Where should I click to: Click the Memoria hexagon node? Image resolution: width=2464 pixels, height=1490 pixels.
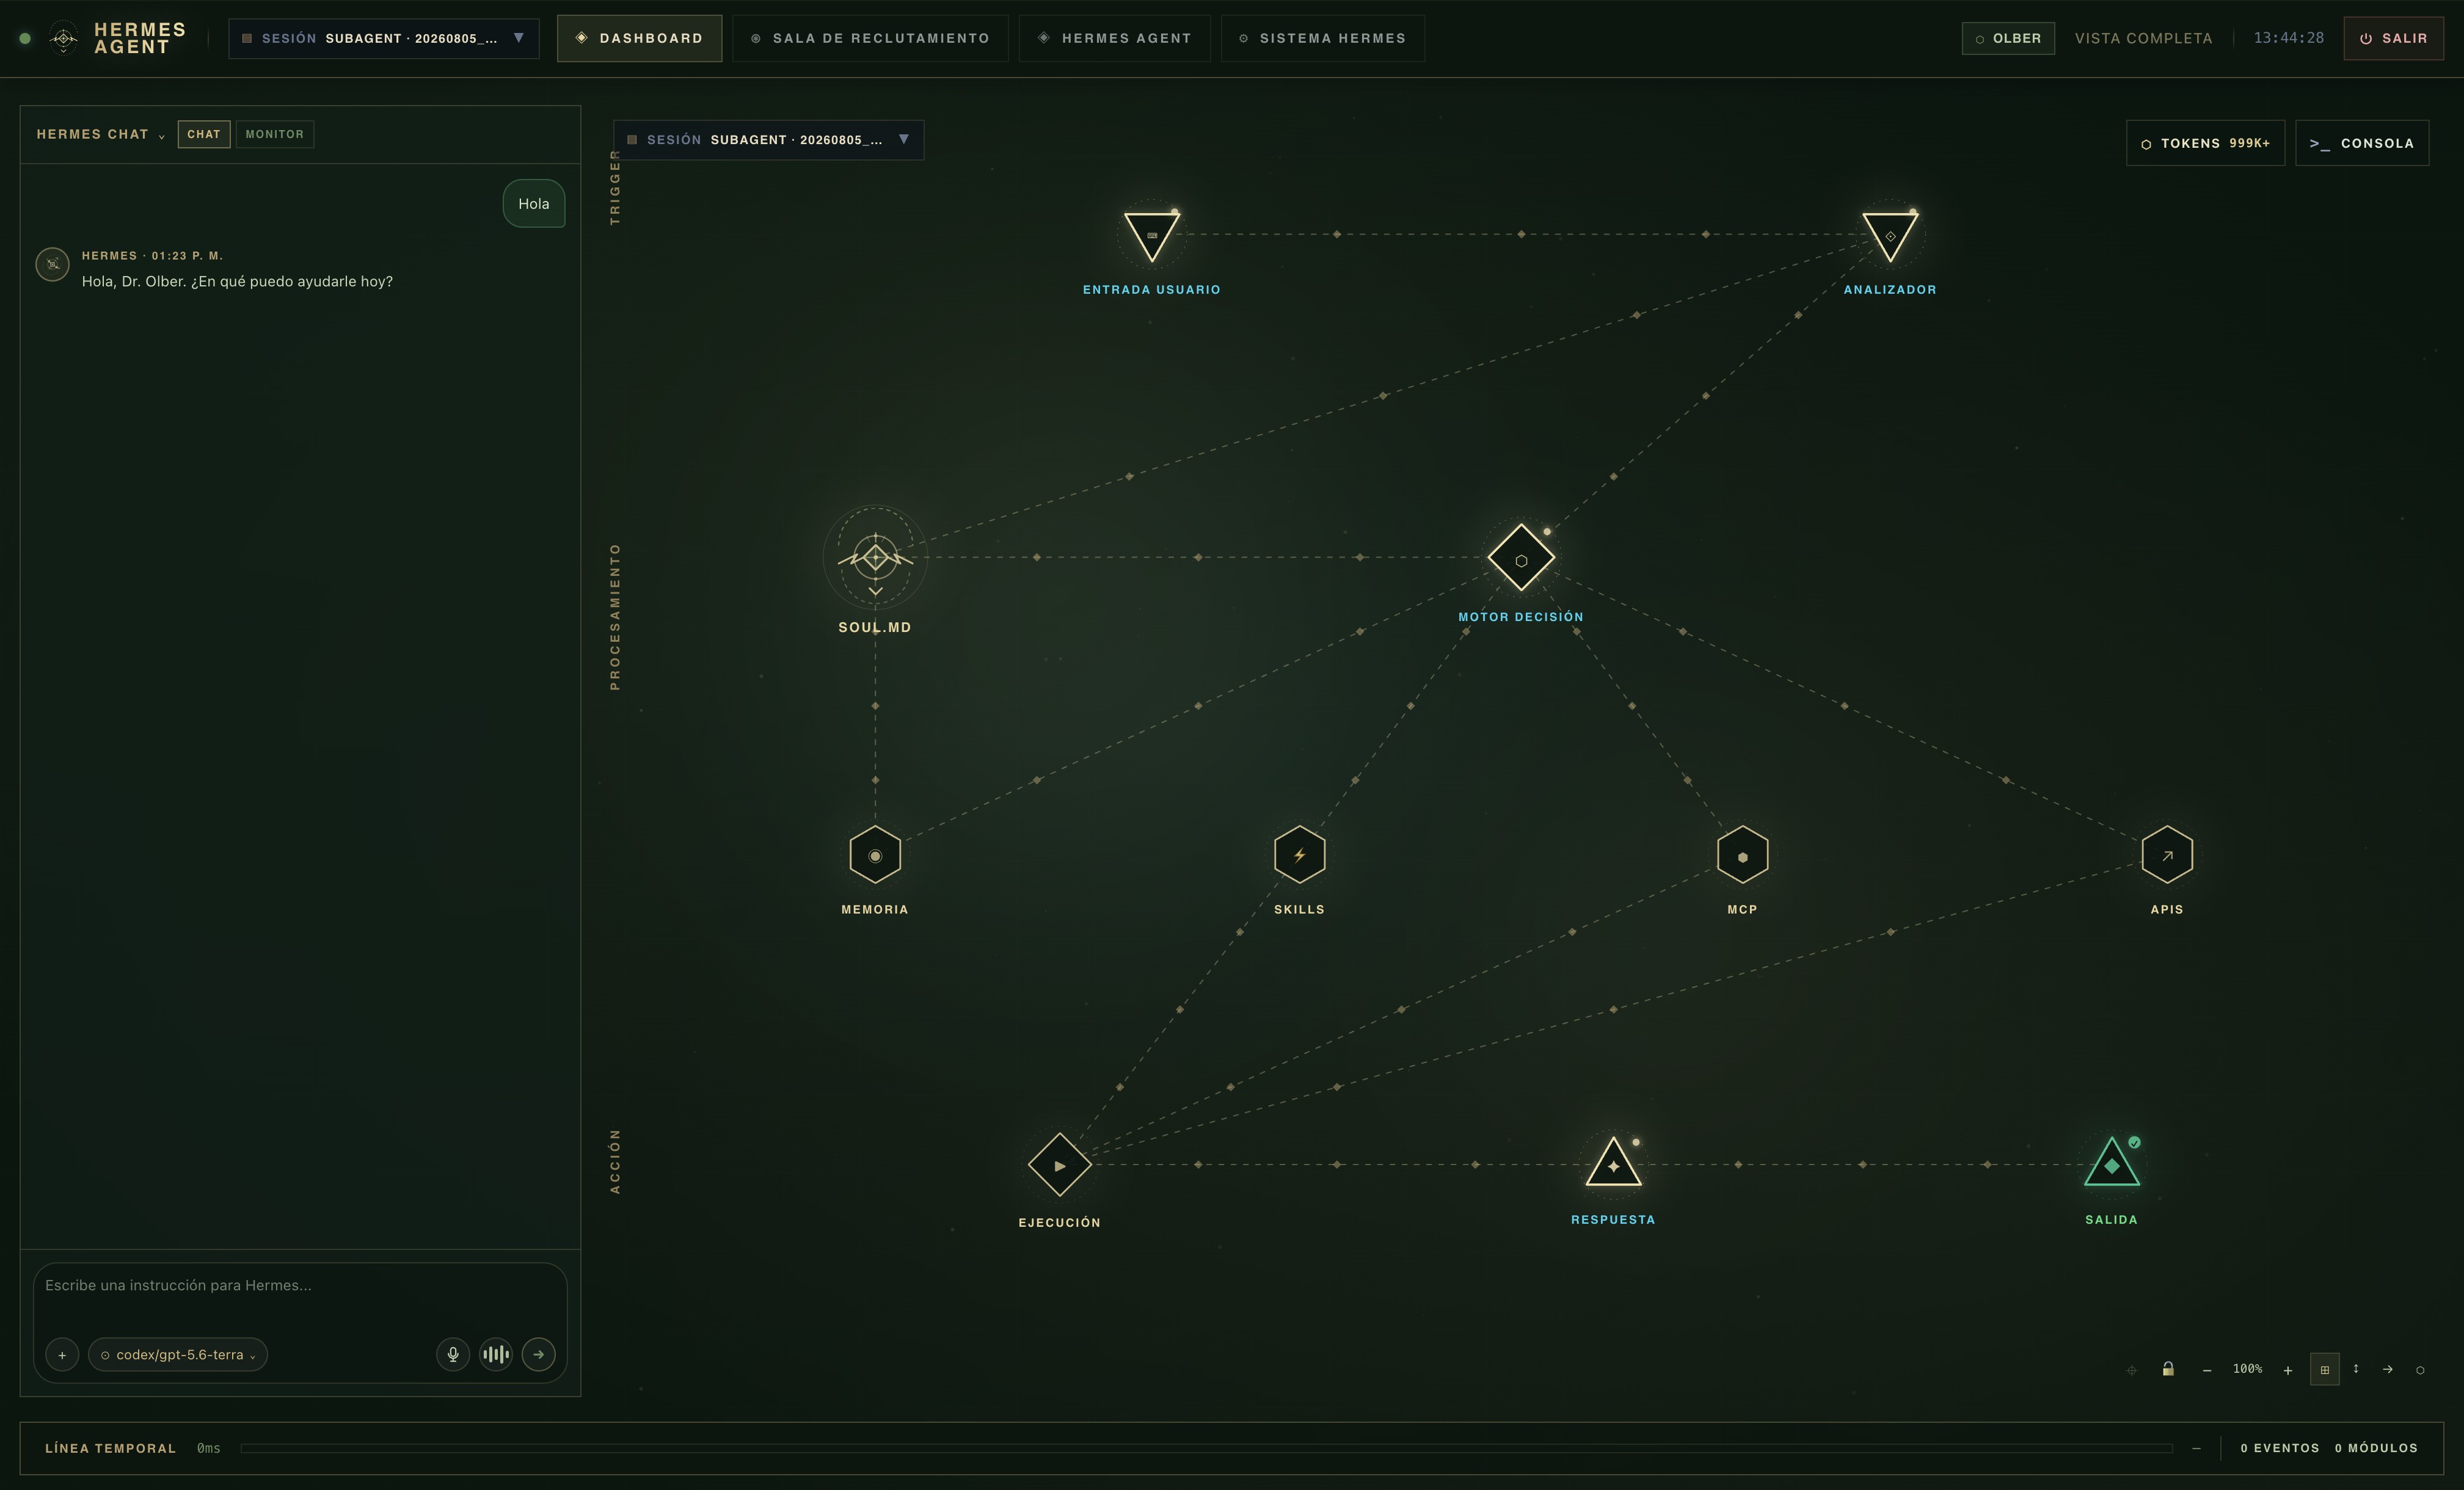point(875,854)
